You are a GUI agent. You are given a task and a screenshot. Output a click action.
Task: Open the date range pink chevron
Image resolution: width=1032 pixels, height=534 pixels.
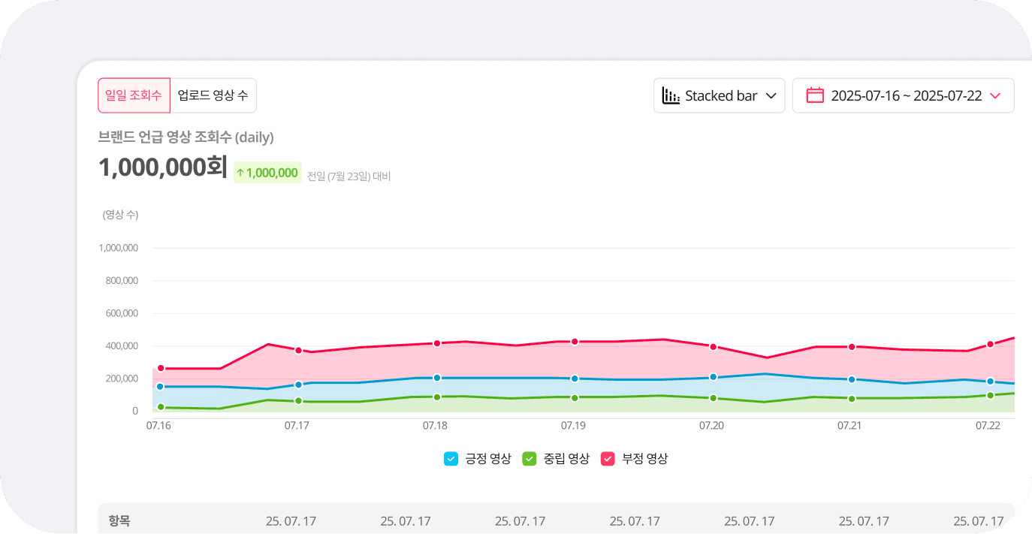coord(996,95)
